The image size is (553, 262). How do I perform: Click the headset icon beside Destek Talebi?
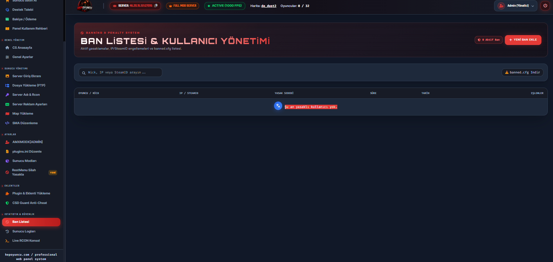(7, 10)
